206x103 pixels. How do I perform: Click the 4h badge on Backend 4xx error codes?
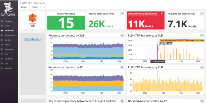click(x=202, y=101)
